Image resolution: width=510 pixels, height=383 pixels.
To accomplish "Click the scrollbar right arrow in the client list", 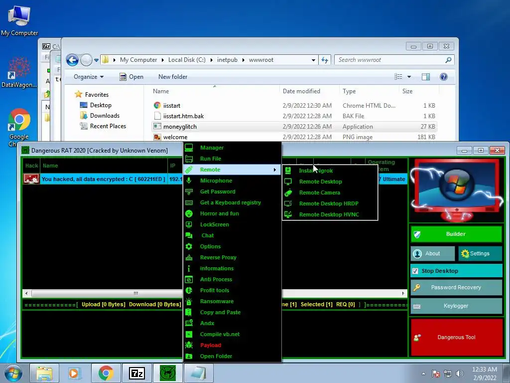I will [x=403, y=293].
